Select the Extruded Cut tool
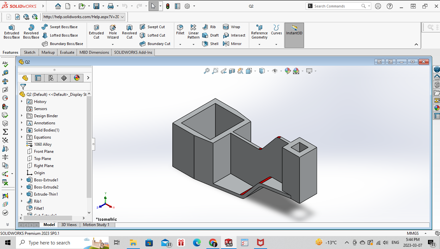This screenshot has height=249, width=440. pyautogui.click(x=96, y=32)
